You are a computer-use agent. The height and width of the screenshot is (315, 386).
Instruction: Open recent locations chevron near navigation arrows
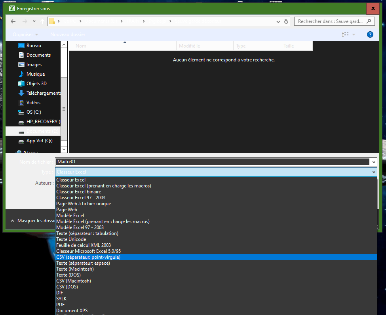pos(34,21)
